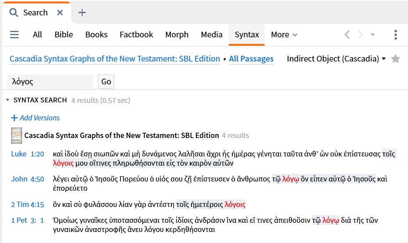Open a new tab with plus
This screenshot has height=243, width=408.
click(82, 12)
